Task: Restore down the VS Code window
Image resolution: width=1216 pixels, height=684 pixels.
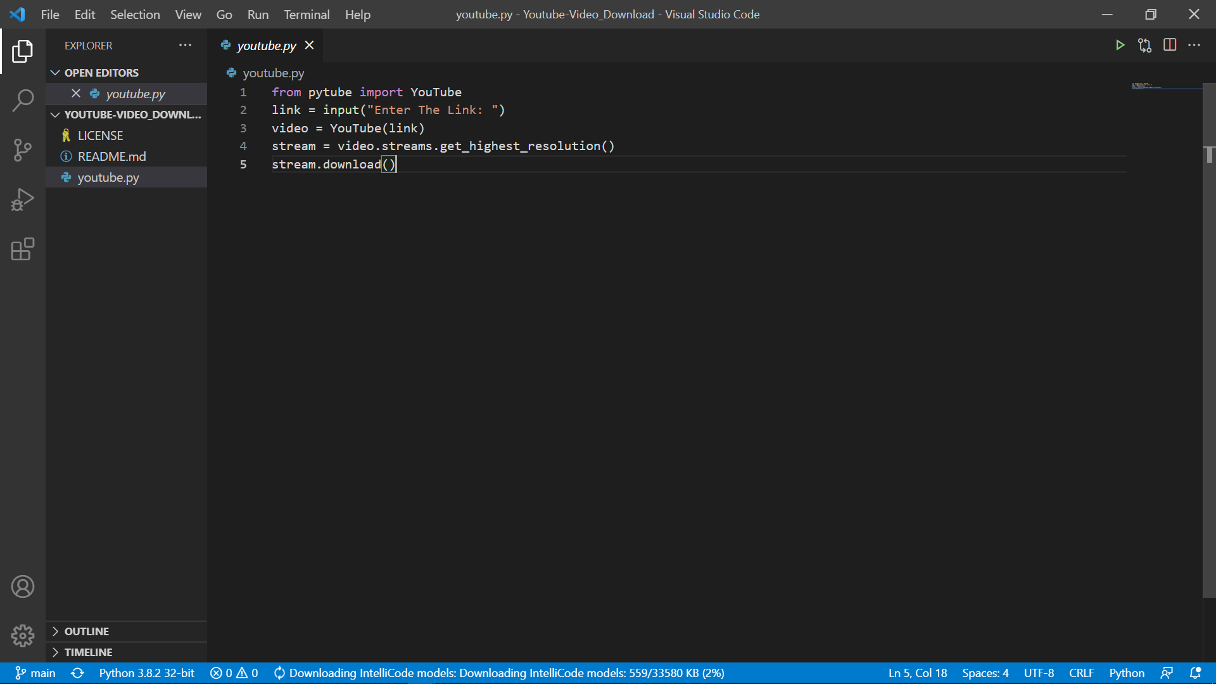Action: [x=1151, y=14]
